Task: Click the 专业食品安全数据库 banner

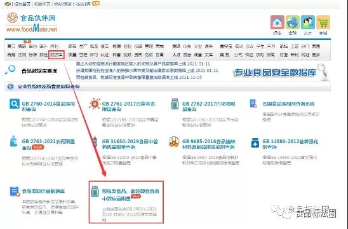Action: point(280,73)
